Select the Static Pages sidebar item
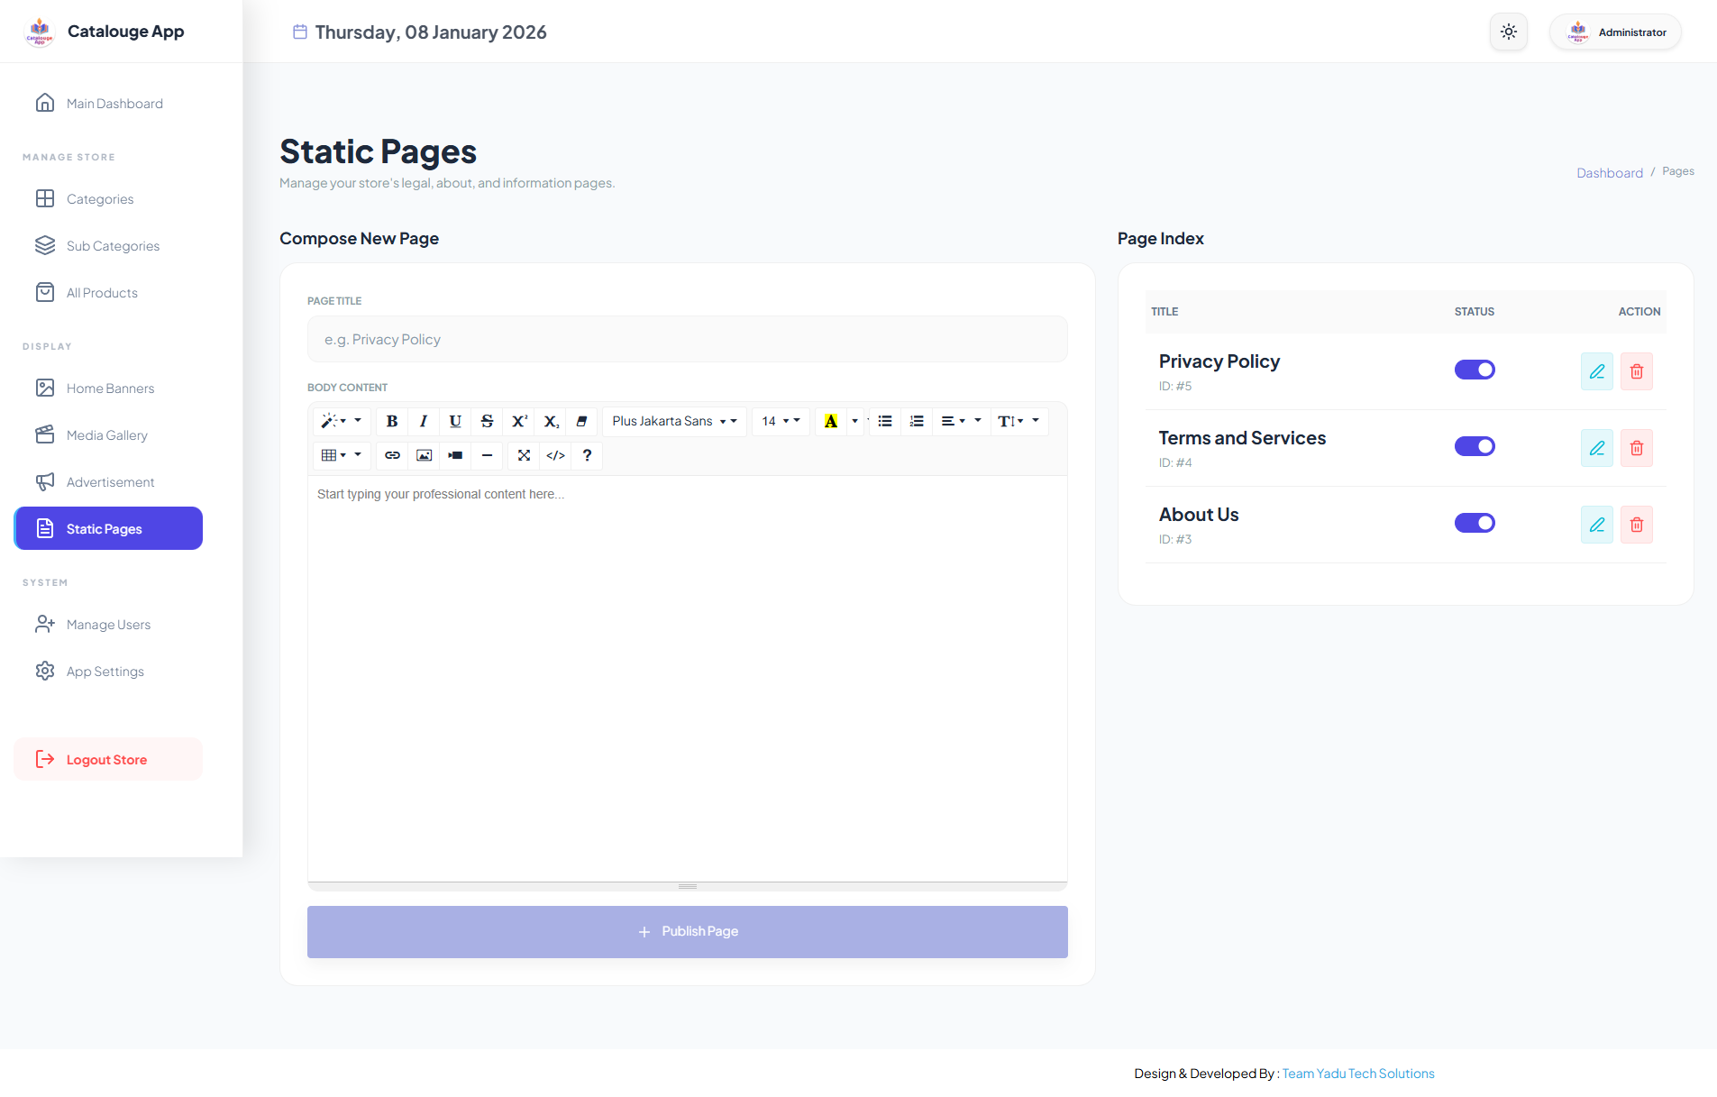Image resolution: width=1717 pixels, height=1097 pixels. tap(108, 528)
